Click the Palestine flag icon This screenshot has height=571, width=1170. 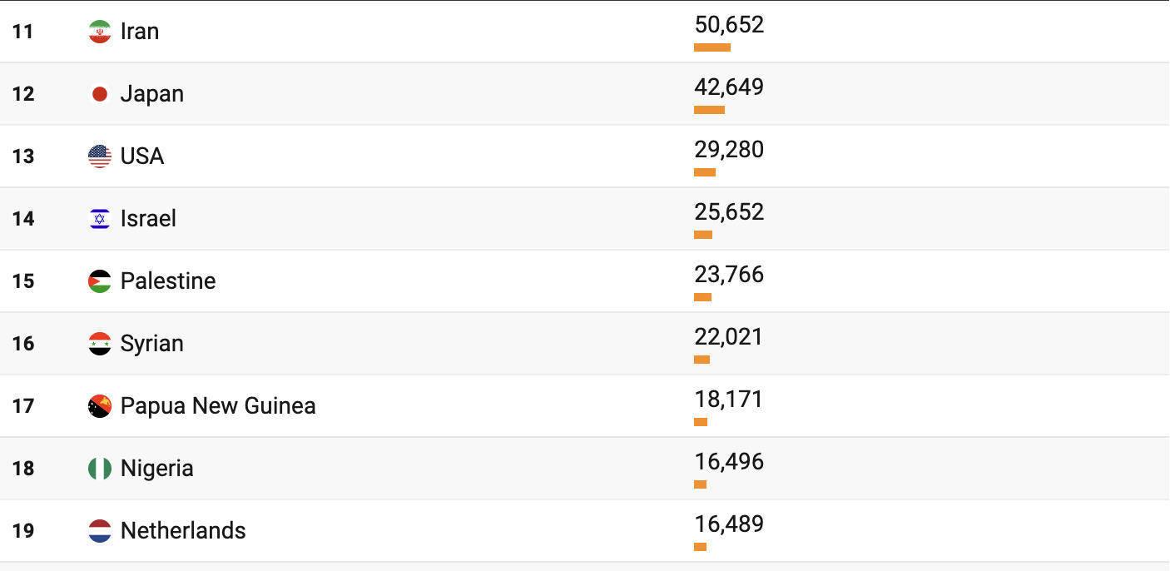click(x=100, y=281)
